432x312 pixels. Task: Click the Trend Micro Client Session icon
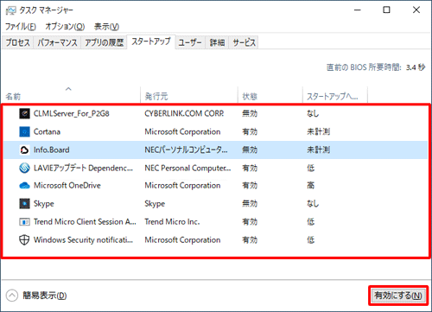coord(24,222)
